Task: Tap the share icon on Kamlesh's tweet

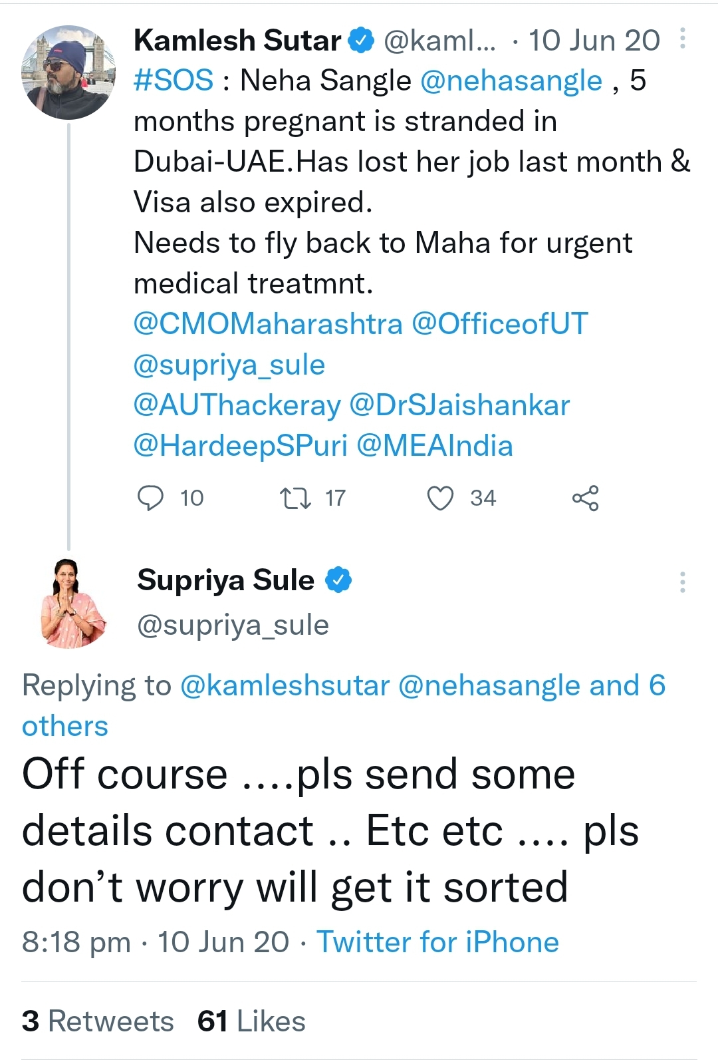Action: tap(585, 498)
